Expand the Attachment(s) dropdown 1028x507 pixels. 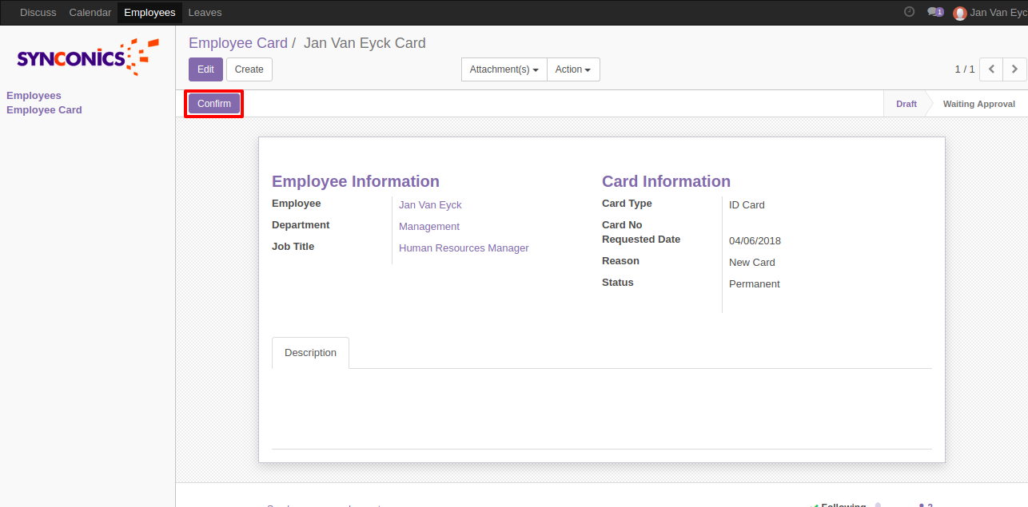coord(504,69)
